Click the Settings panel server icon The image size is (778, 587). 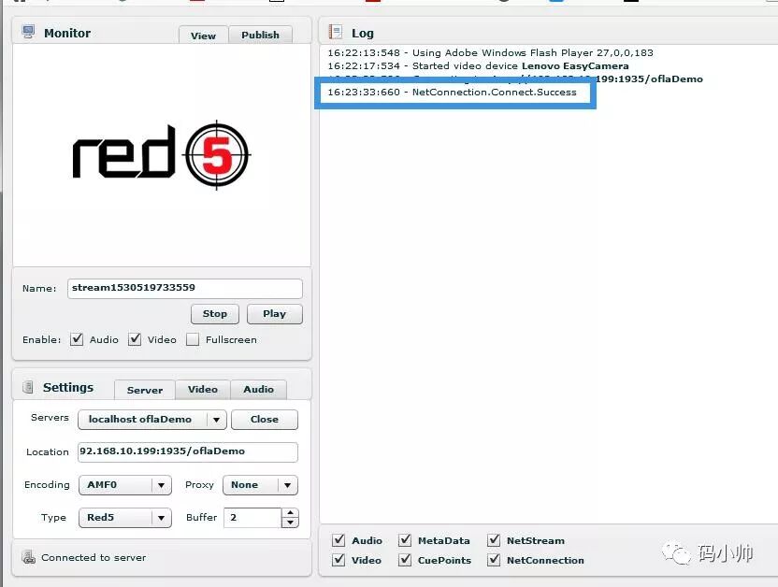point(28,387)
